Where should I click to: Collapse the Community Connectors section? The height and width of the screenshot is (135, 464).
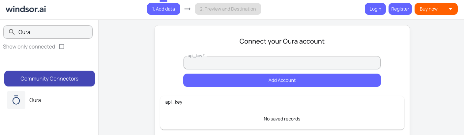click(49, 79)
